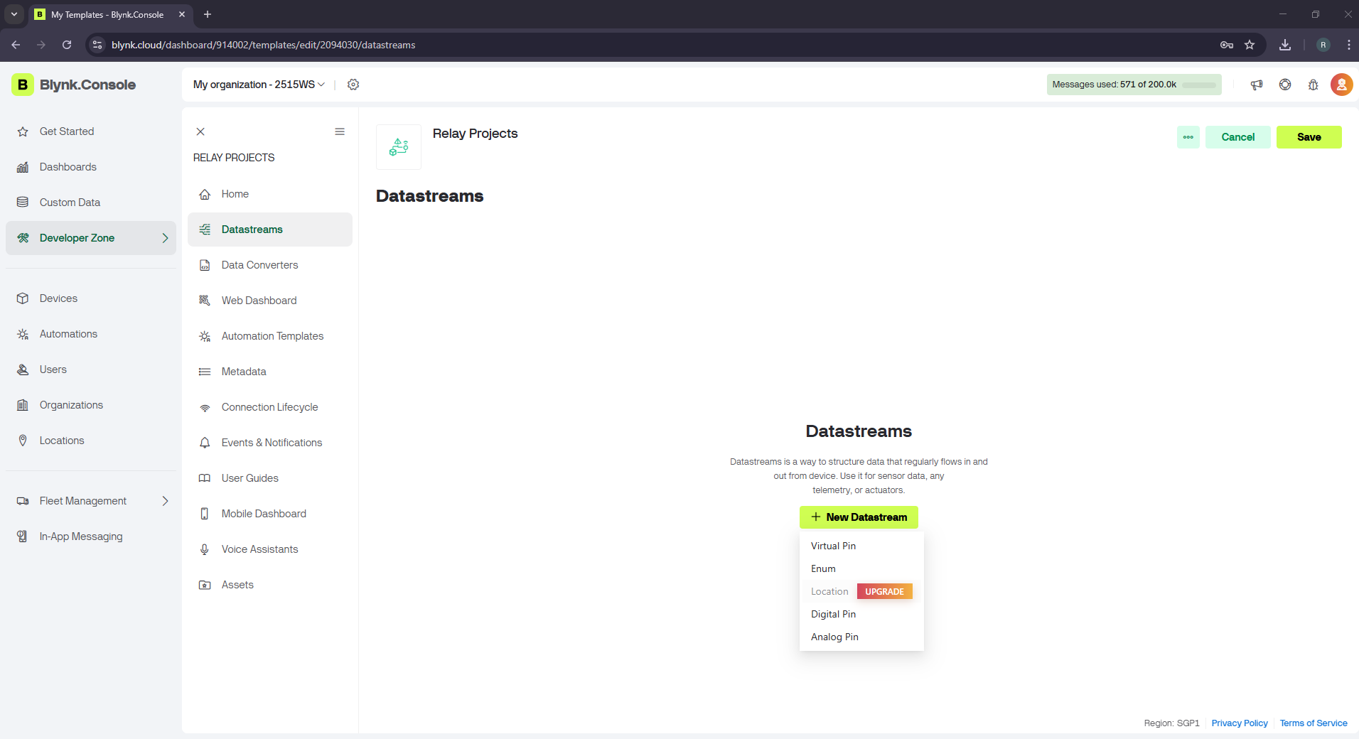Close the template side panel

coord(200,131)
